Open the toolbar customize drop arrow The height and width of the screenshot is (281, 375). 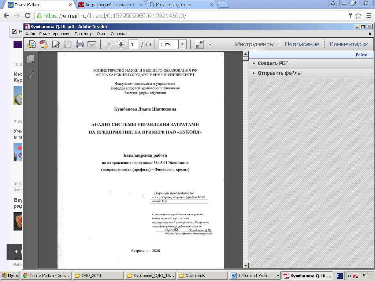(x=210, y=44)
